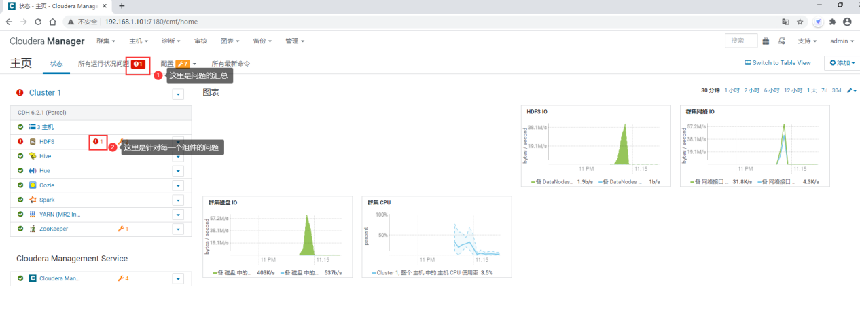Click the red alert icon next to Cluster 1
Screen dimensions: 860x315
click(x=20, y=93)
